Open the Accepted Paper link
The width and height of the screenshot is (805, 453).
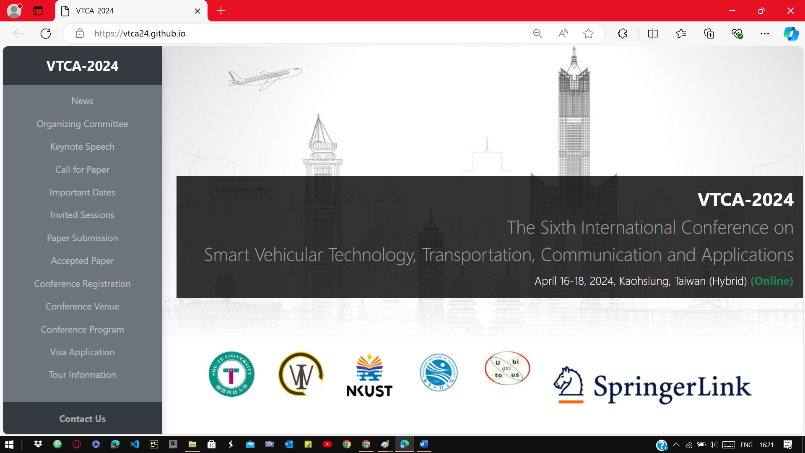coord(82,261)
